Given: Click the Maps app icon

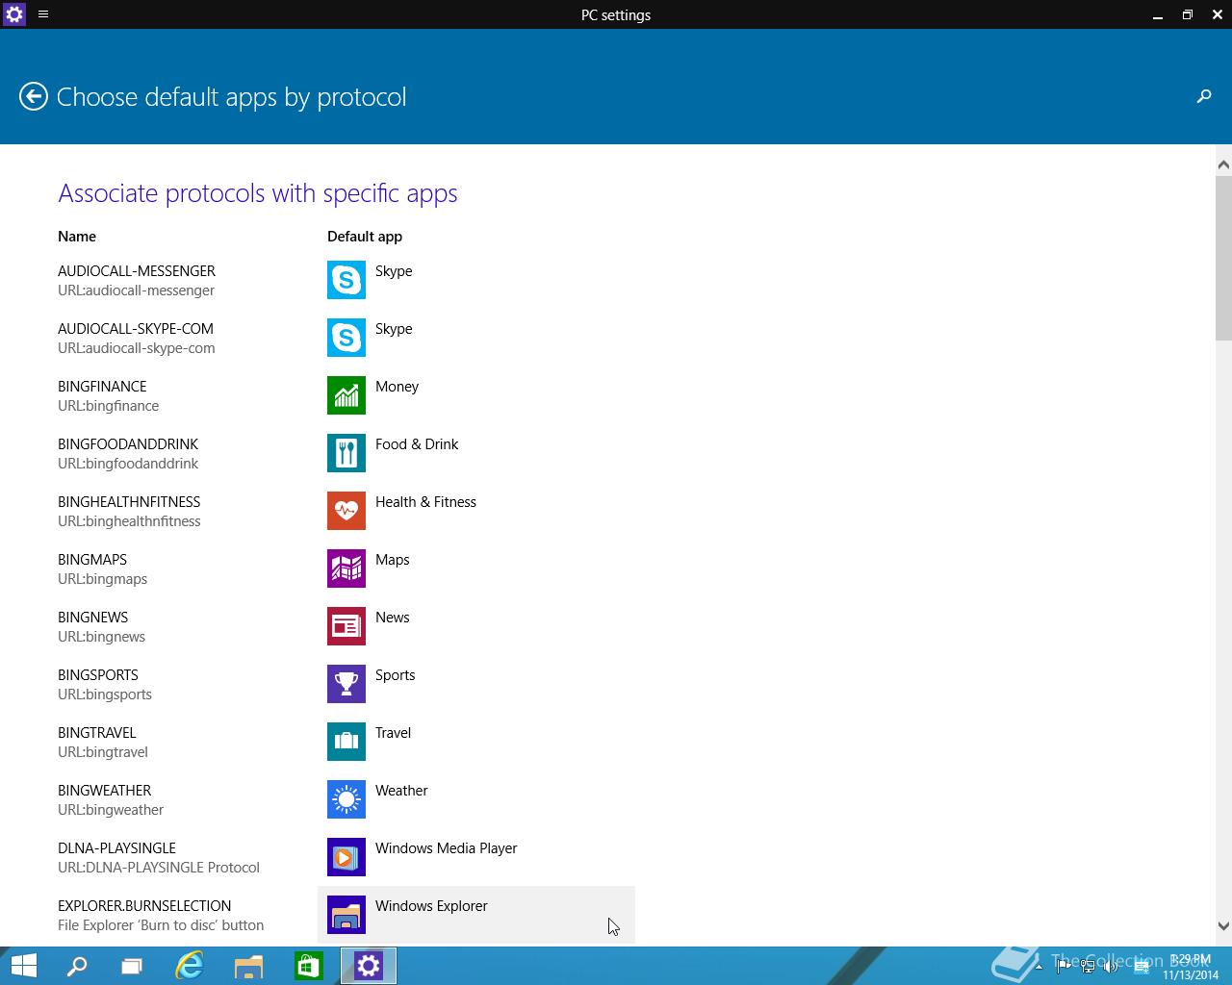Looking at the screenshot, I should click(346, 568).
